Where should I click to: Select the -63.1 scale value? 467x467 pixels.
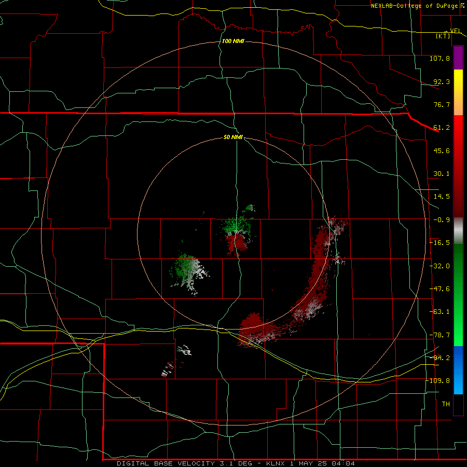tap(439, 312)
